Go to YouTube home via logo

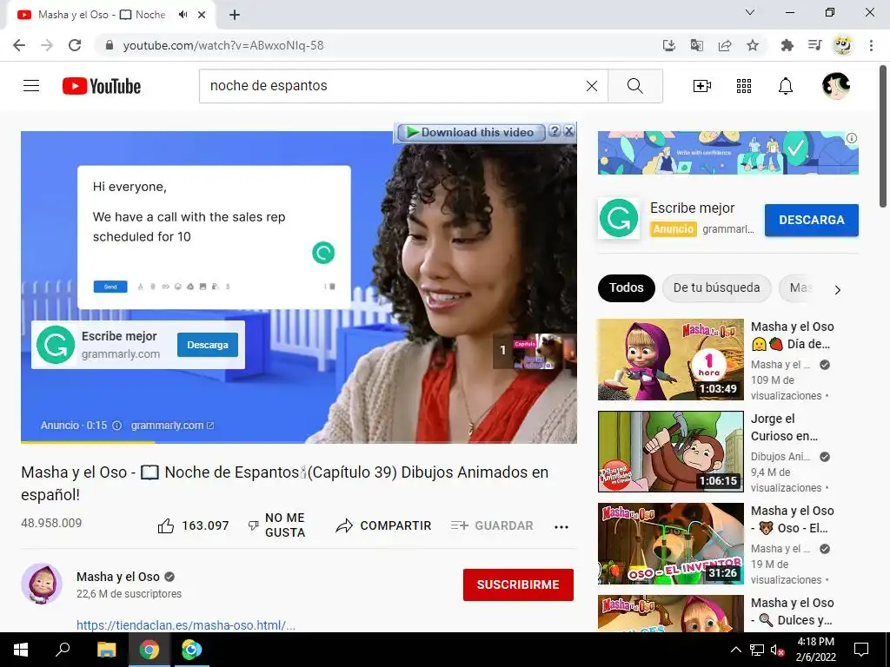(102, 86)
